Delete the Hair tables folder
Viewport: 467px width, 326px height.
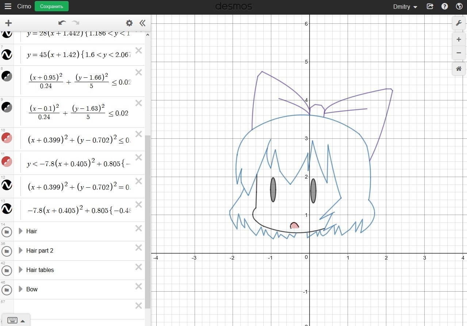click(x=139, y=267)
